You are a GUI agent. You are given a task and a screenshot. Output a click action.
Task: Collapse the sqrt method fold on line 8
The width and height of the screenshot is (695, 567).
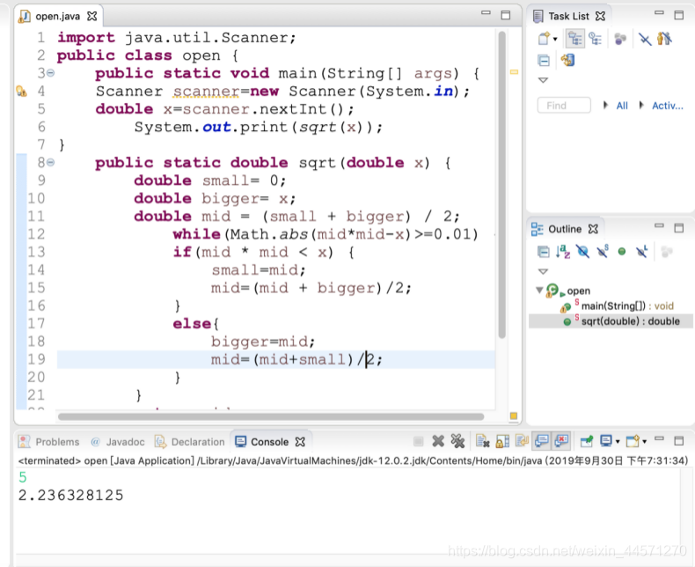point(51,162)
